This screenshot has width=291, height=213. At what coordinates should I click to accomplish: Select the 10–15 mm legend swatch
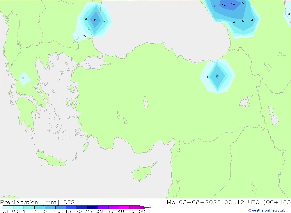pyautogui.click(x=61, y=207)
